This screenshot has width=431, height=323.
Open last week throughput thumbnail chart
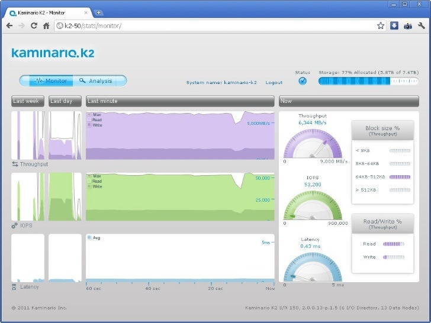(x=28, y=135)
